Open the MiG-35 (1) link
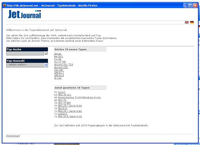 pyautogui.click(x=65, y=95)
